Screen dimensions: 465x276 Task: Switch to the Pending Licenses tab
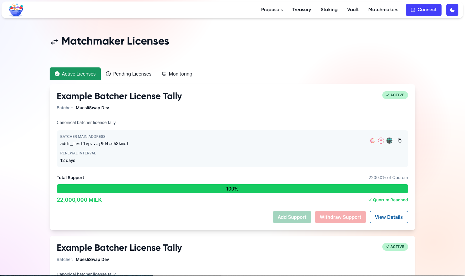pos(128,74)
